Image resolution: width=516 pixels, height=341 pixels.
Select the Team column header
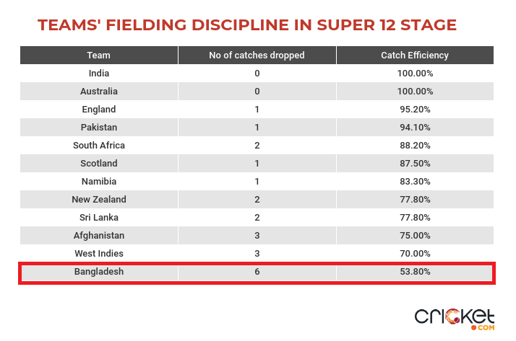99,55
